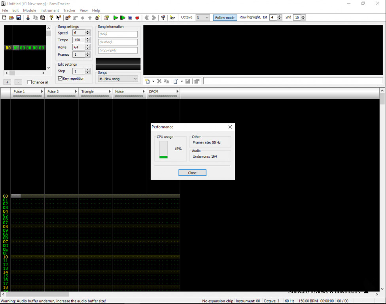Increase Speed value stepper
This screenshot has width=386, height=304.
(x=88, y=31)
